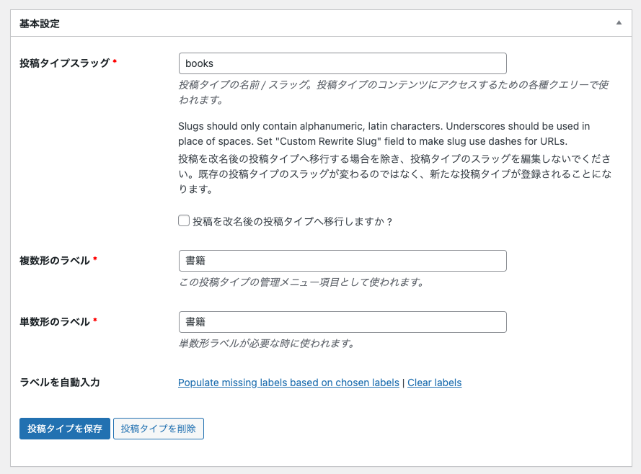The height and width of the screenshot is (474, 641).
Task: Focus the slug field containing books
Action: [342, 63]
